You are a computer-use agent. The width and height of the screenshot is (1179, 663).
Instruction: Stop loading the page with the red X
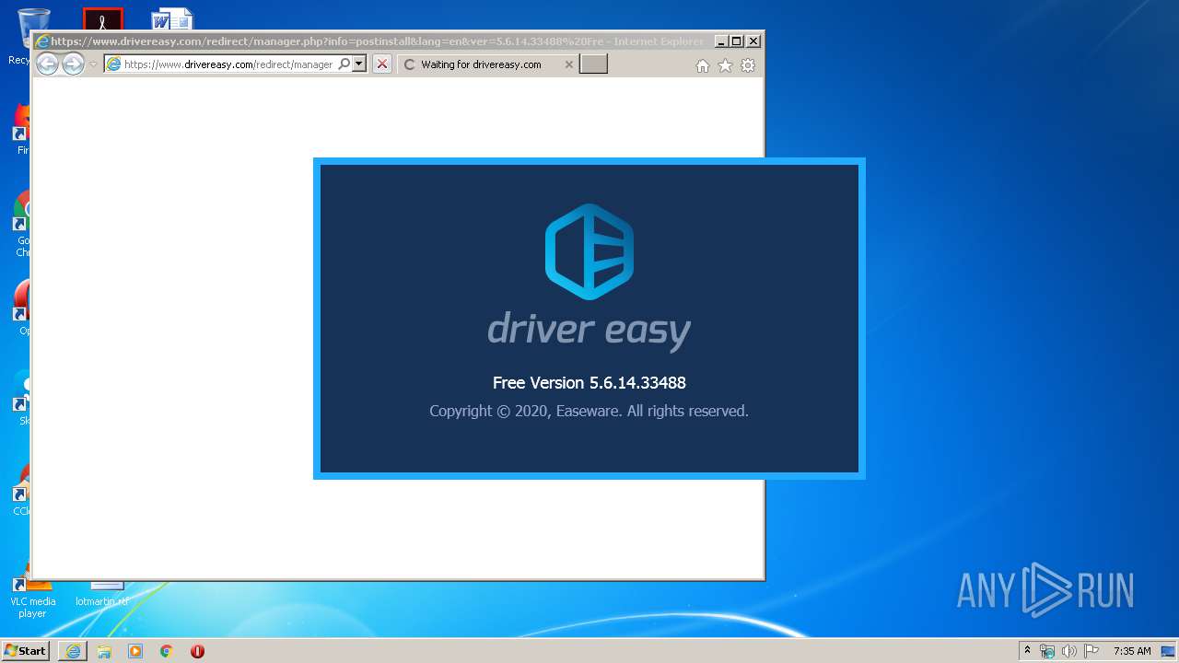click(382, 64)
